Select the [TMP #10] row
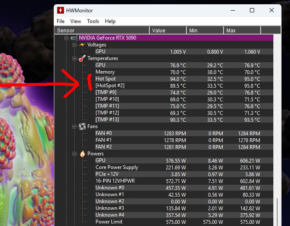This screenshot has width=290, height=226. tap(184, 99)
